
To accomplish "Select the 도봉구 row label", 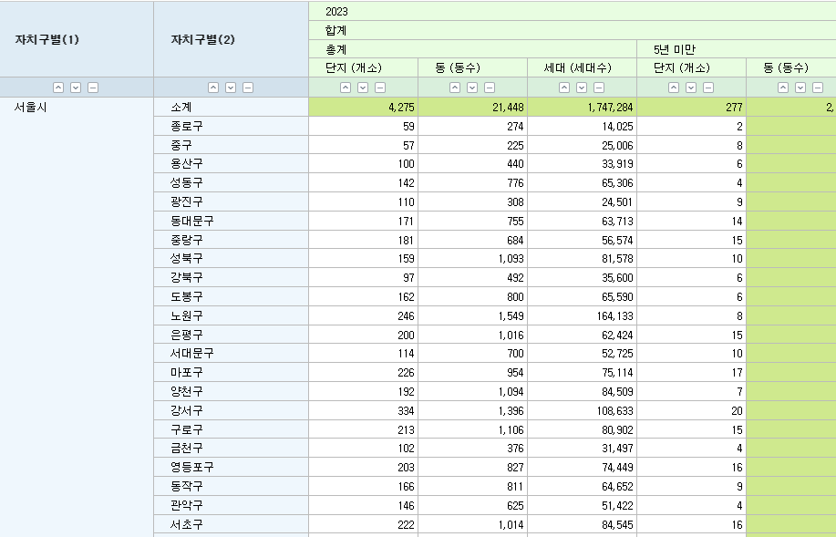I will [x=232, y=296].
